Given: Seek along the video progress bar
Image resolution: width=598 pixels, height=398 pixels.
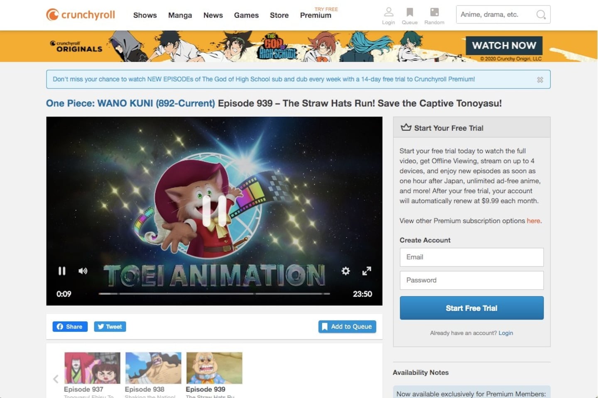Looking at the screenshot, I should click(214, 294).
